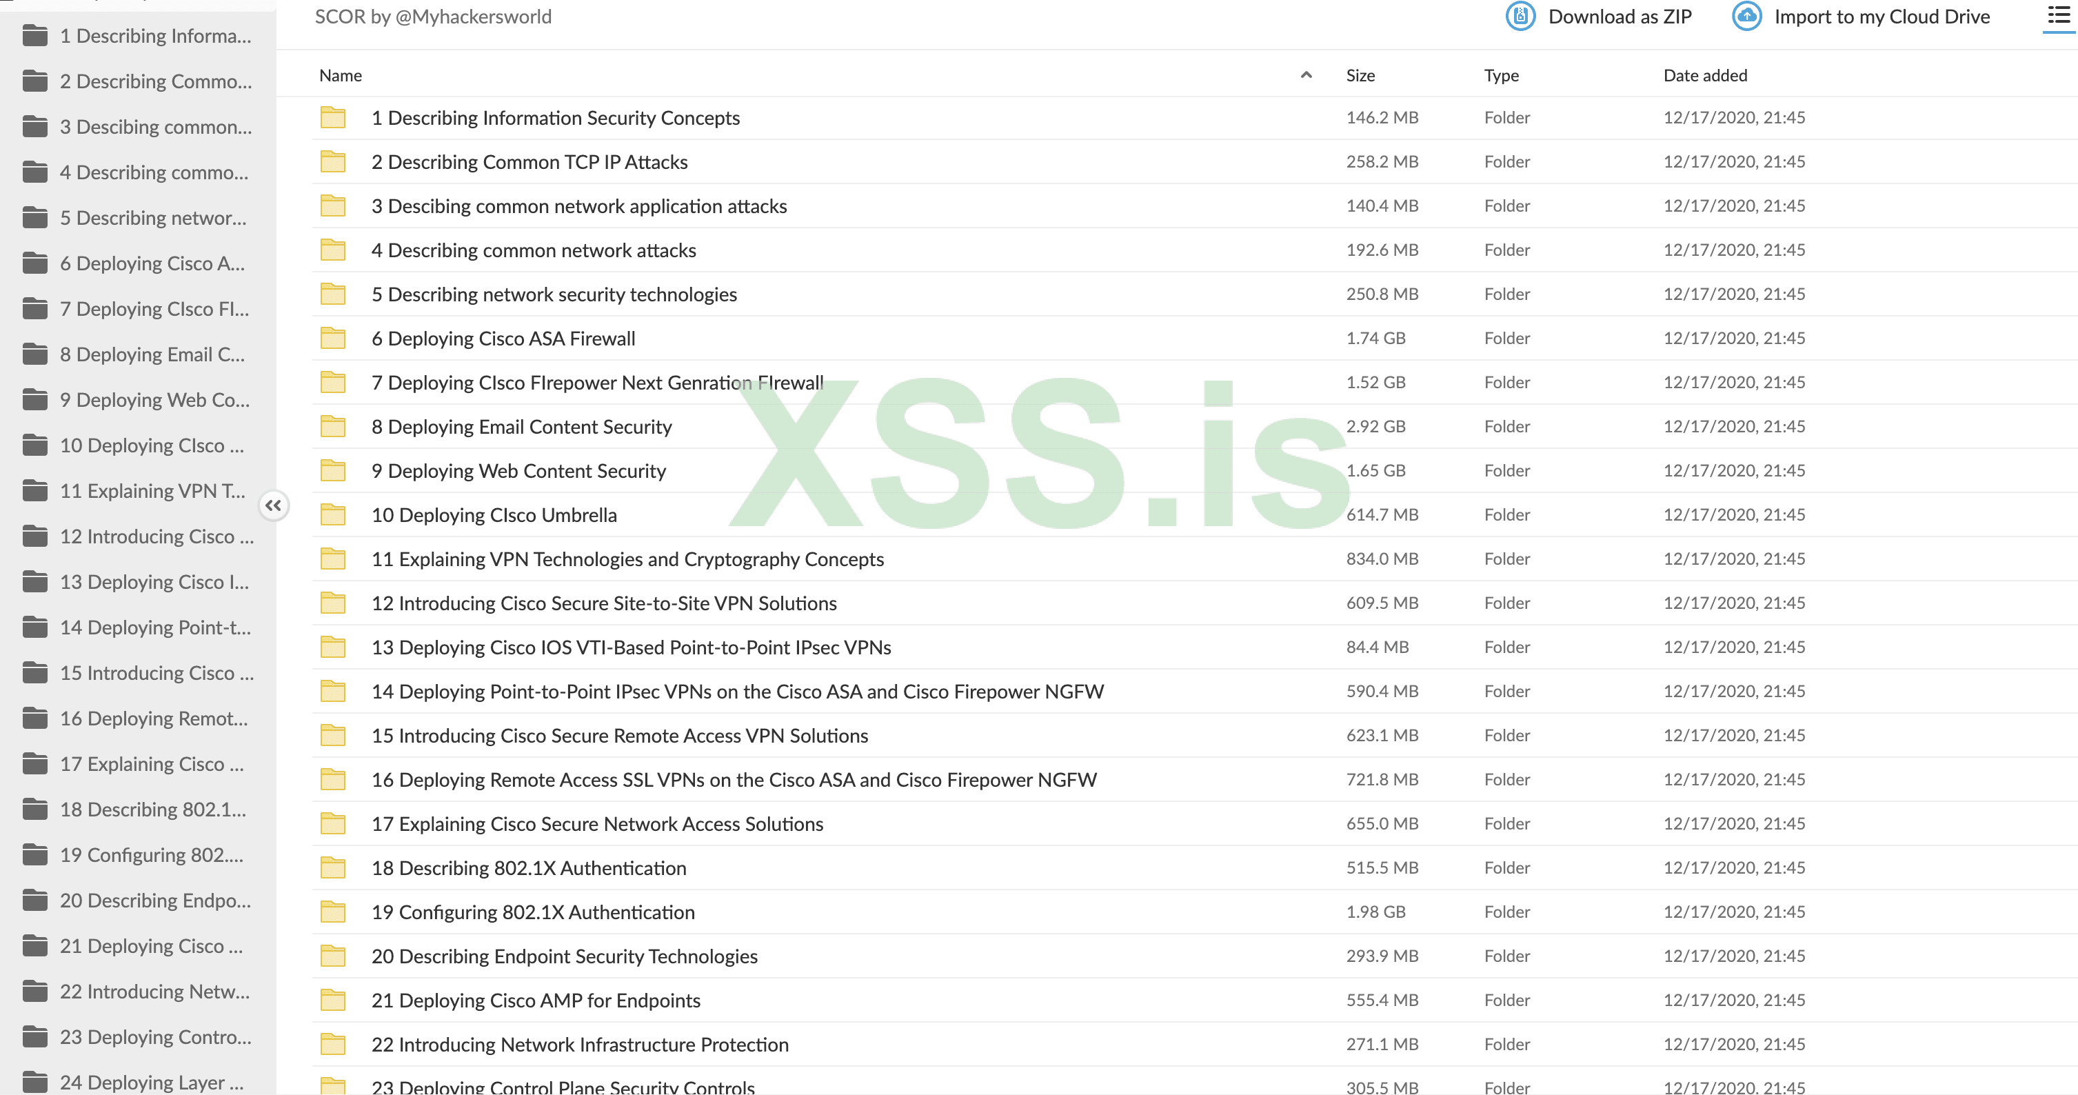Select sidebar folder icon for 12 Introducing Cisco
The height and width of the screenshot is (1095, 2078).
coord(34,536)
